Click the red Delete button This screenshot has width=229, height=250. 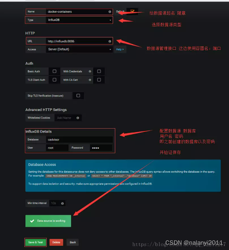(x=56, y=243)
